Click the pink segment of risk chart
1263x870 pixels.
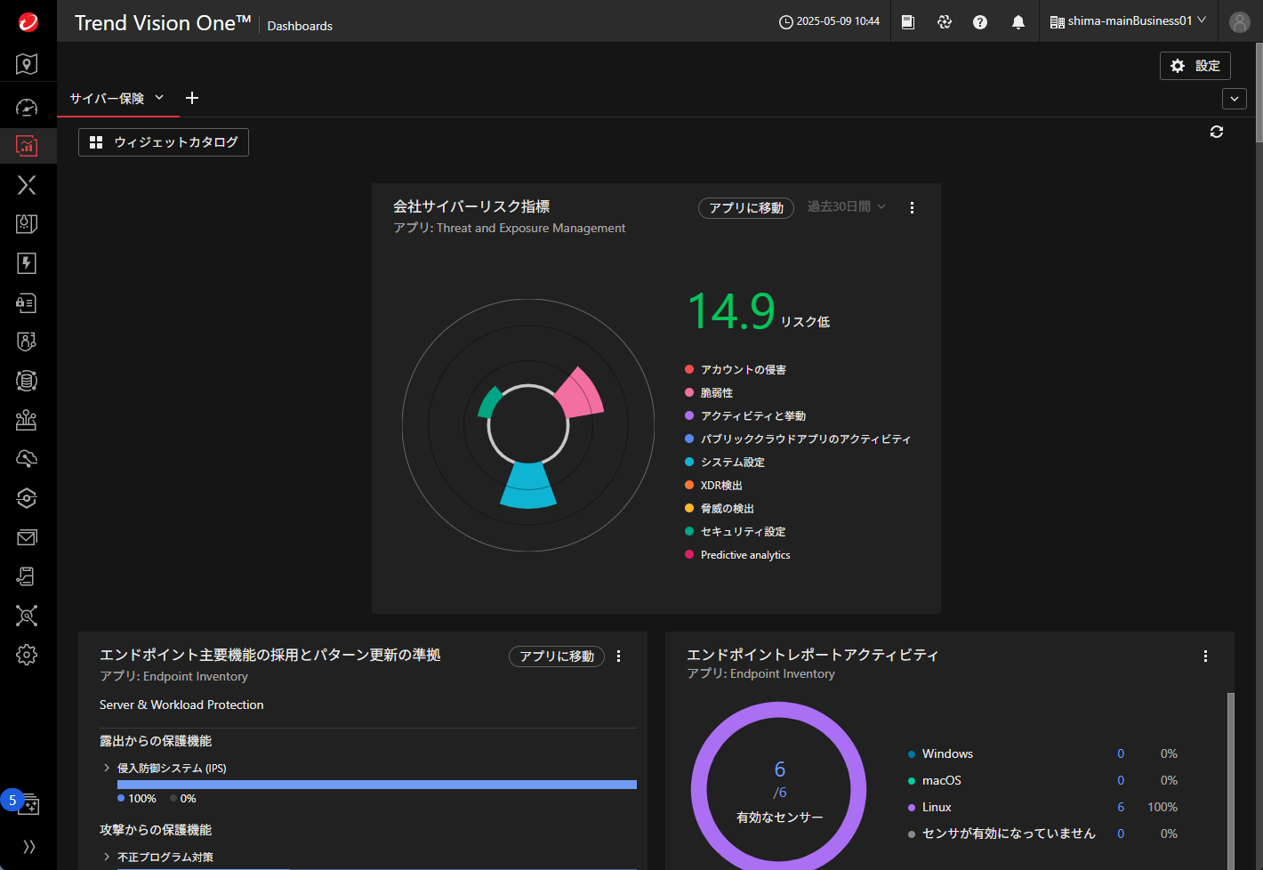point(582,394)
